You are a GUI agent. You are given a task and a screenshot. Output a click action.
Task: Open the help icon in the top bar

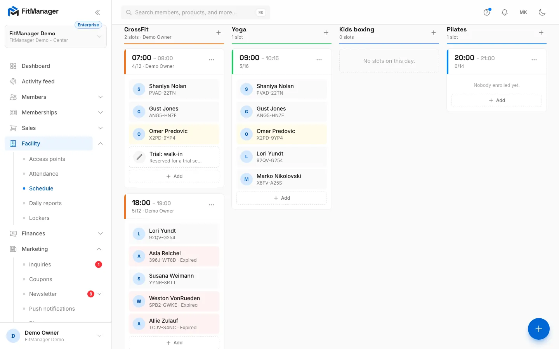pos(487,12)
